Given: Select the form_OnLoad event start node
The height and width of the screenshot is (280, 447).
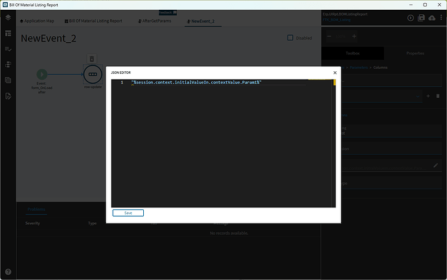Looking at the screenshot, I should point(42,75).
